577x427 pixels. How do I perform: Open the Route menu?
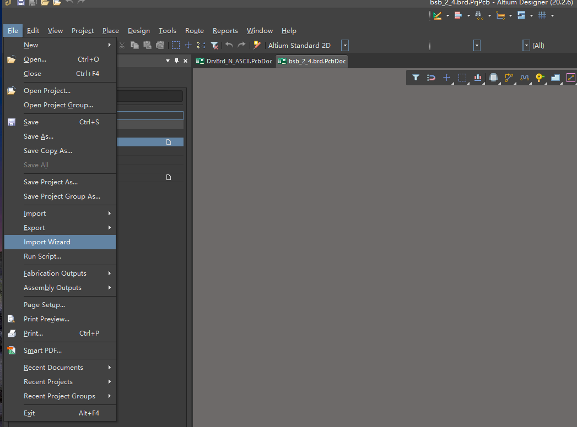[x=195, y=30]
